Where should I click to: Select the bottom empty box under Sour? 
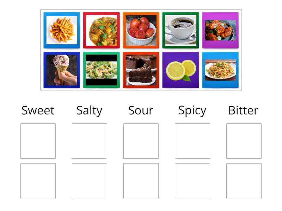click(141, 180)
